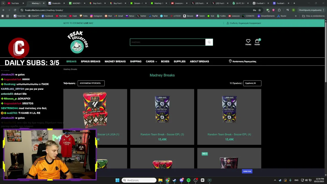327x184 pixels.
Task: Open the Twitch bookmark
Action: pyautogui.click(x=200, y=16)
